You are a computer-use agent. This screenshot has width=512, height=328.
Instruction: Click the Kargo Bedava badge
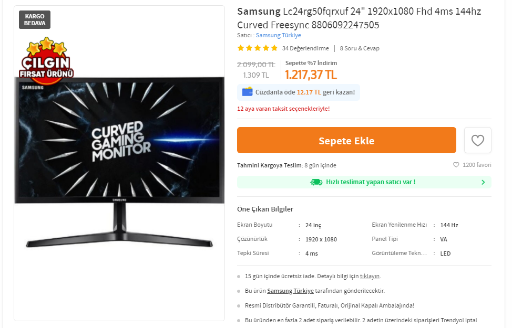35,19
